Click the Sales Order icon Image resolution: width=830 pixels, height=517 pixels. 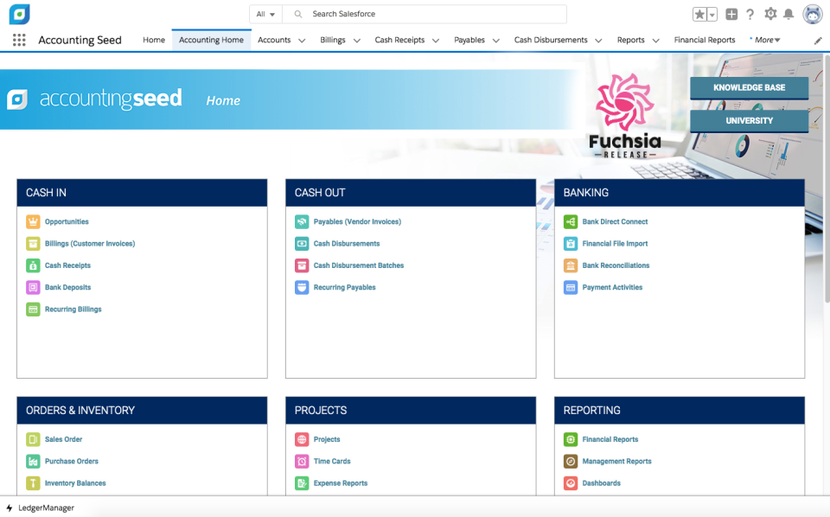(x=33, y=439)
